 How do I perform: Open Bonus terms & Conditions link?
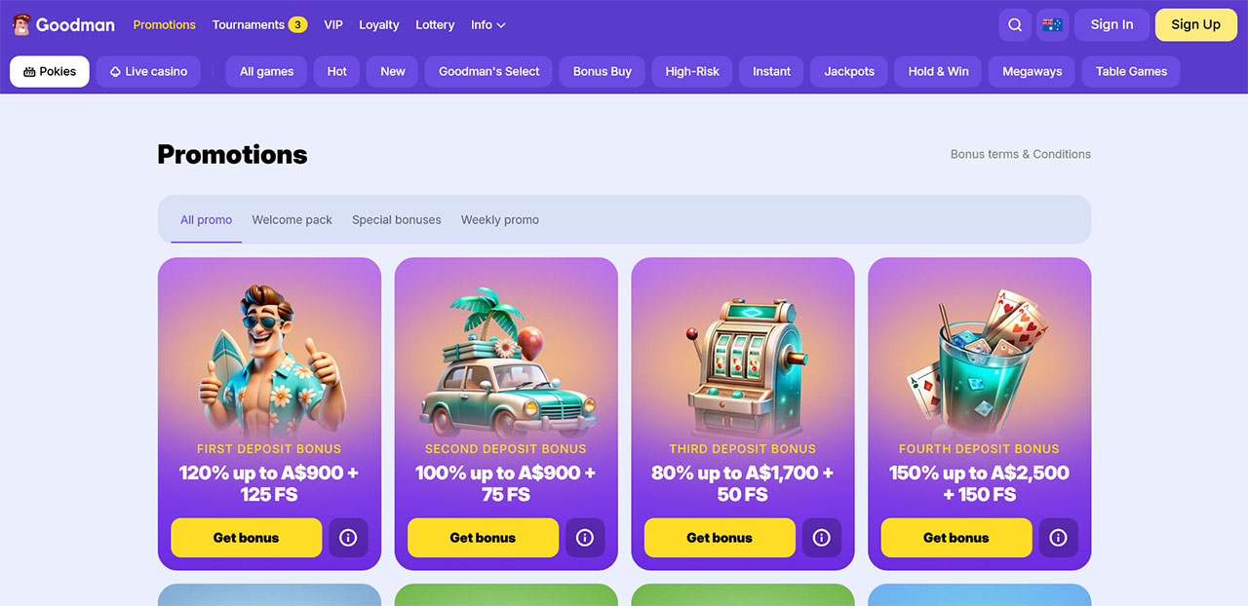click(x=1020, y=154)
